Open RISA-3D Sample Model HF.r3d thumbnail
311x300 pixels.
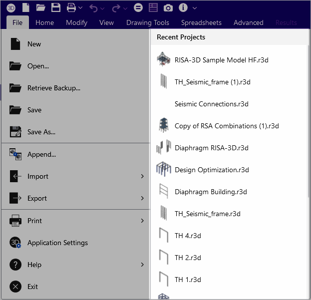coord(163,60)
